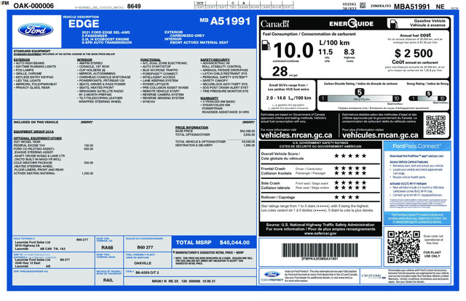Viewport: 466px width, 301px height.
Task: Click the TOTAL MSRP $45,044.00 box
Action: tap(214, 243)
